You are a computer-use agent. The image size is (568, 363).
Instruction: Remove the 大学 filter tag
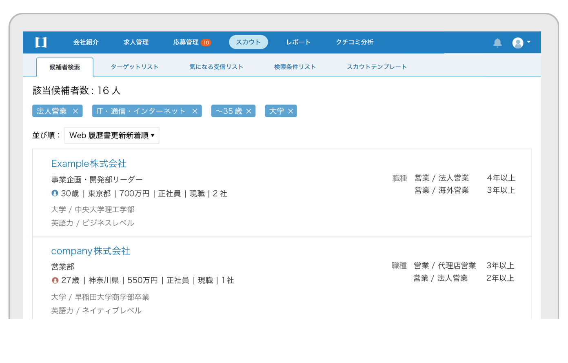pyautogui.click(x=291, y=111)
